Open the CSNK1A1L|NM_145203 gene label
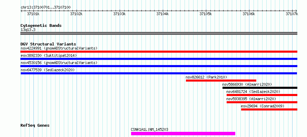This screenshot has height=137, width=307. (149, 129)
